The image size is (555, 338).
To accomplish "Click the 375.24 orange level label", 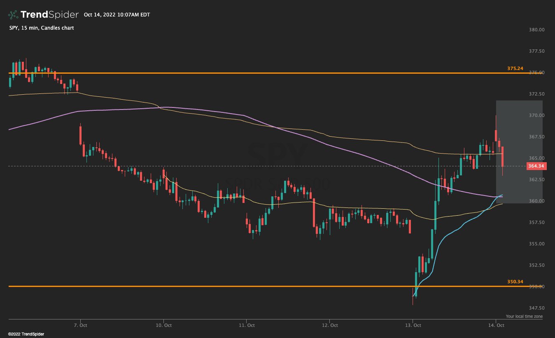I will coord(515,68).
